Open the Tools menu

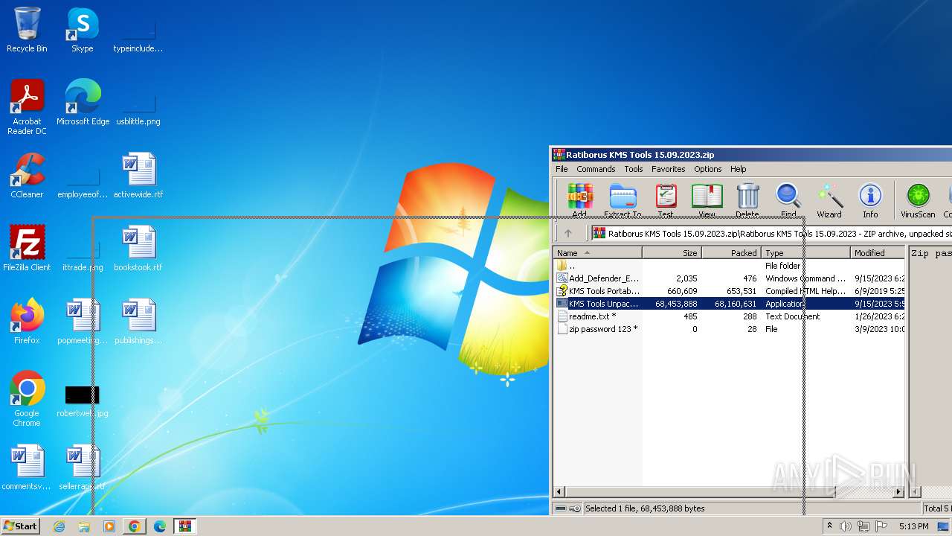634,169
